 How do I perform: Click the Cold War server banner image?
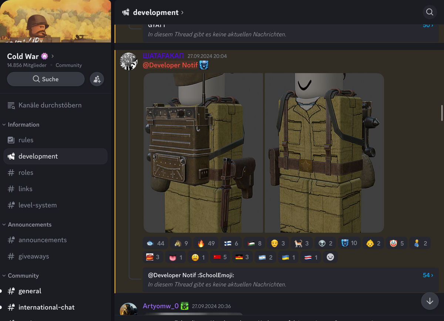tap(55, 21)
